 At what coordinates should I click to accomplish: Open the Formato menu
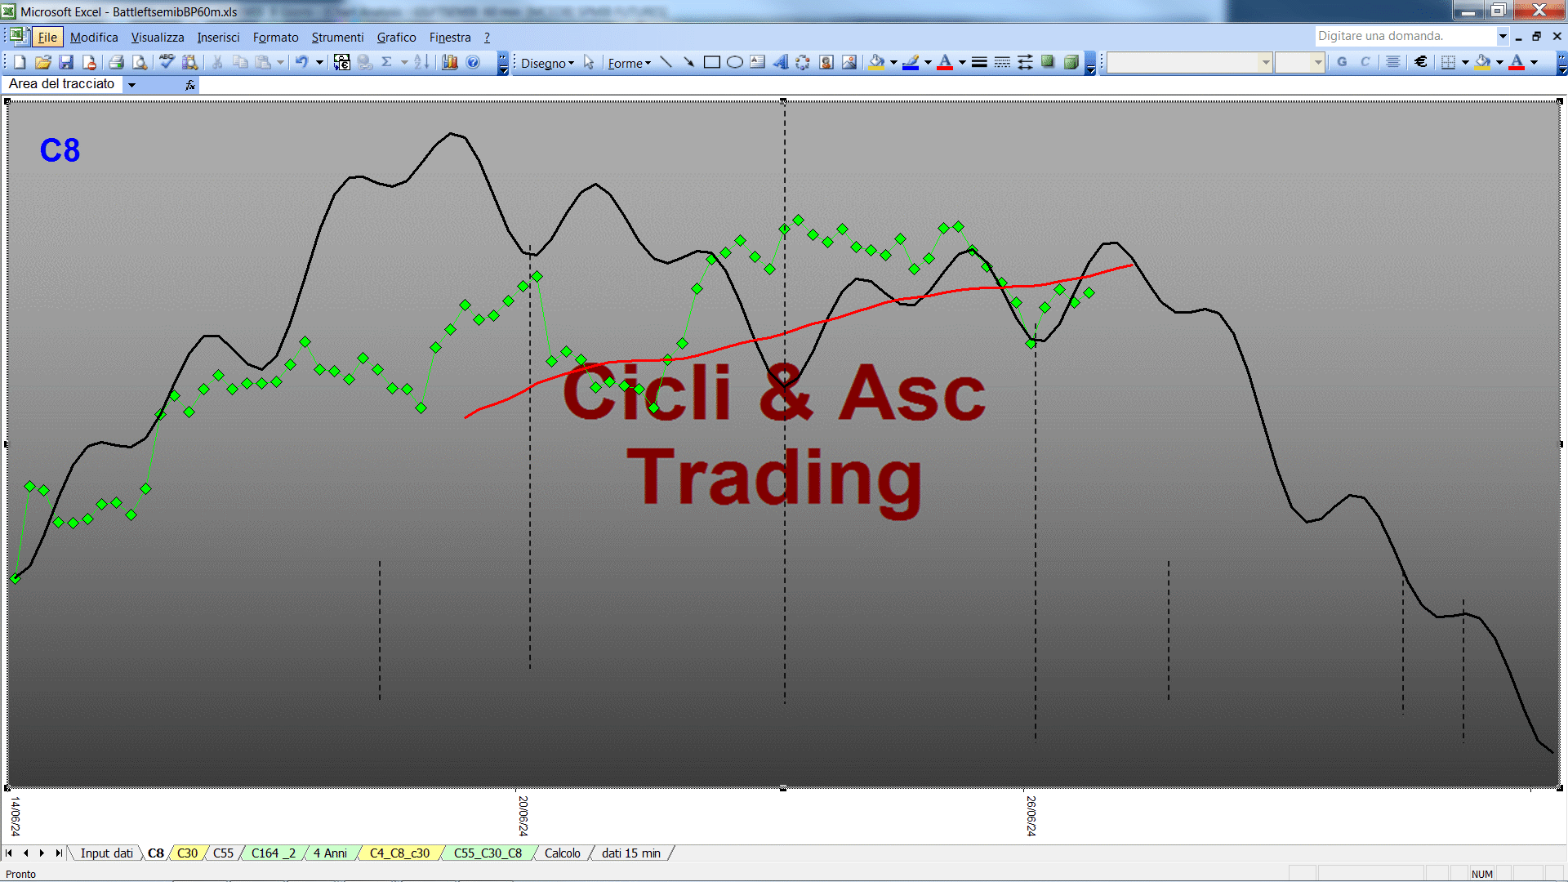[x=275, y=37]
